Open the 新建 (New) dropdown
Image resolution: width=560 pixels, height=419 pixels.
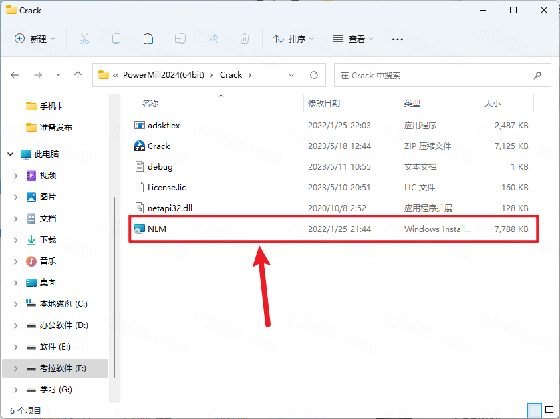pyautogui.click(x=35, y=39)
